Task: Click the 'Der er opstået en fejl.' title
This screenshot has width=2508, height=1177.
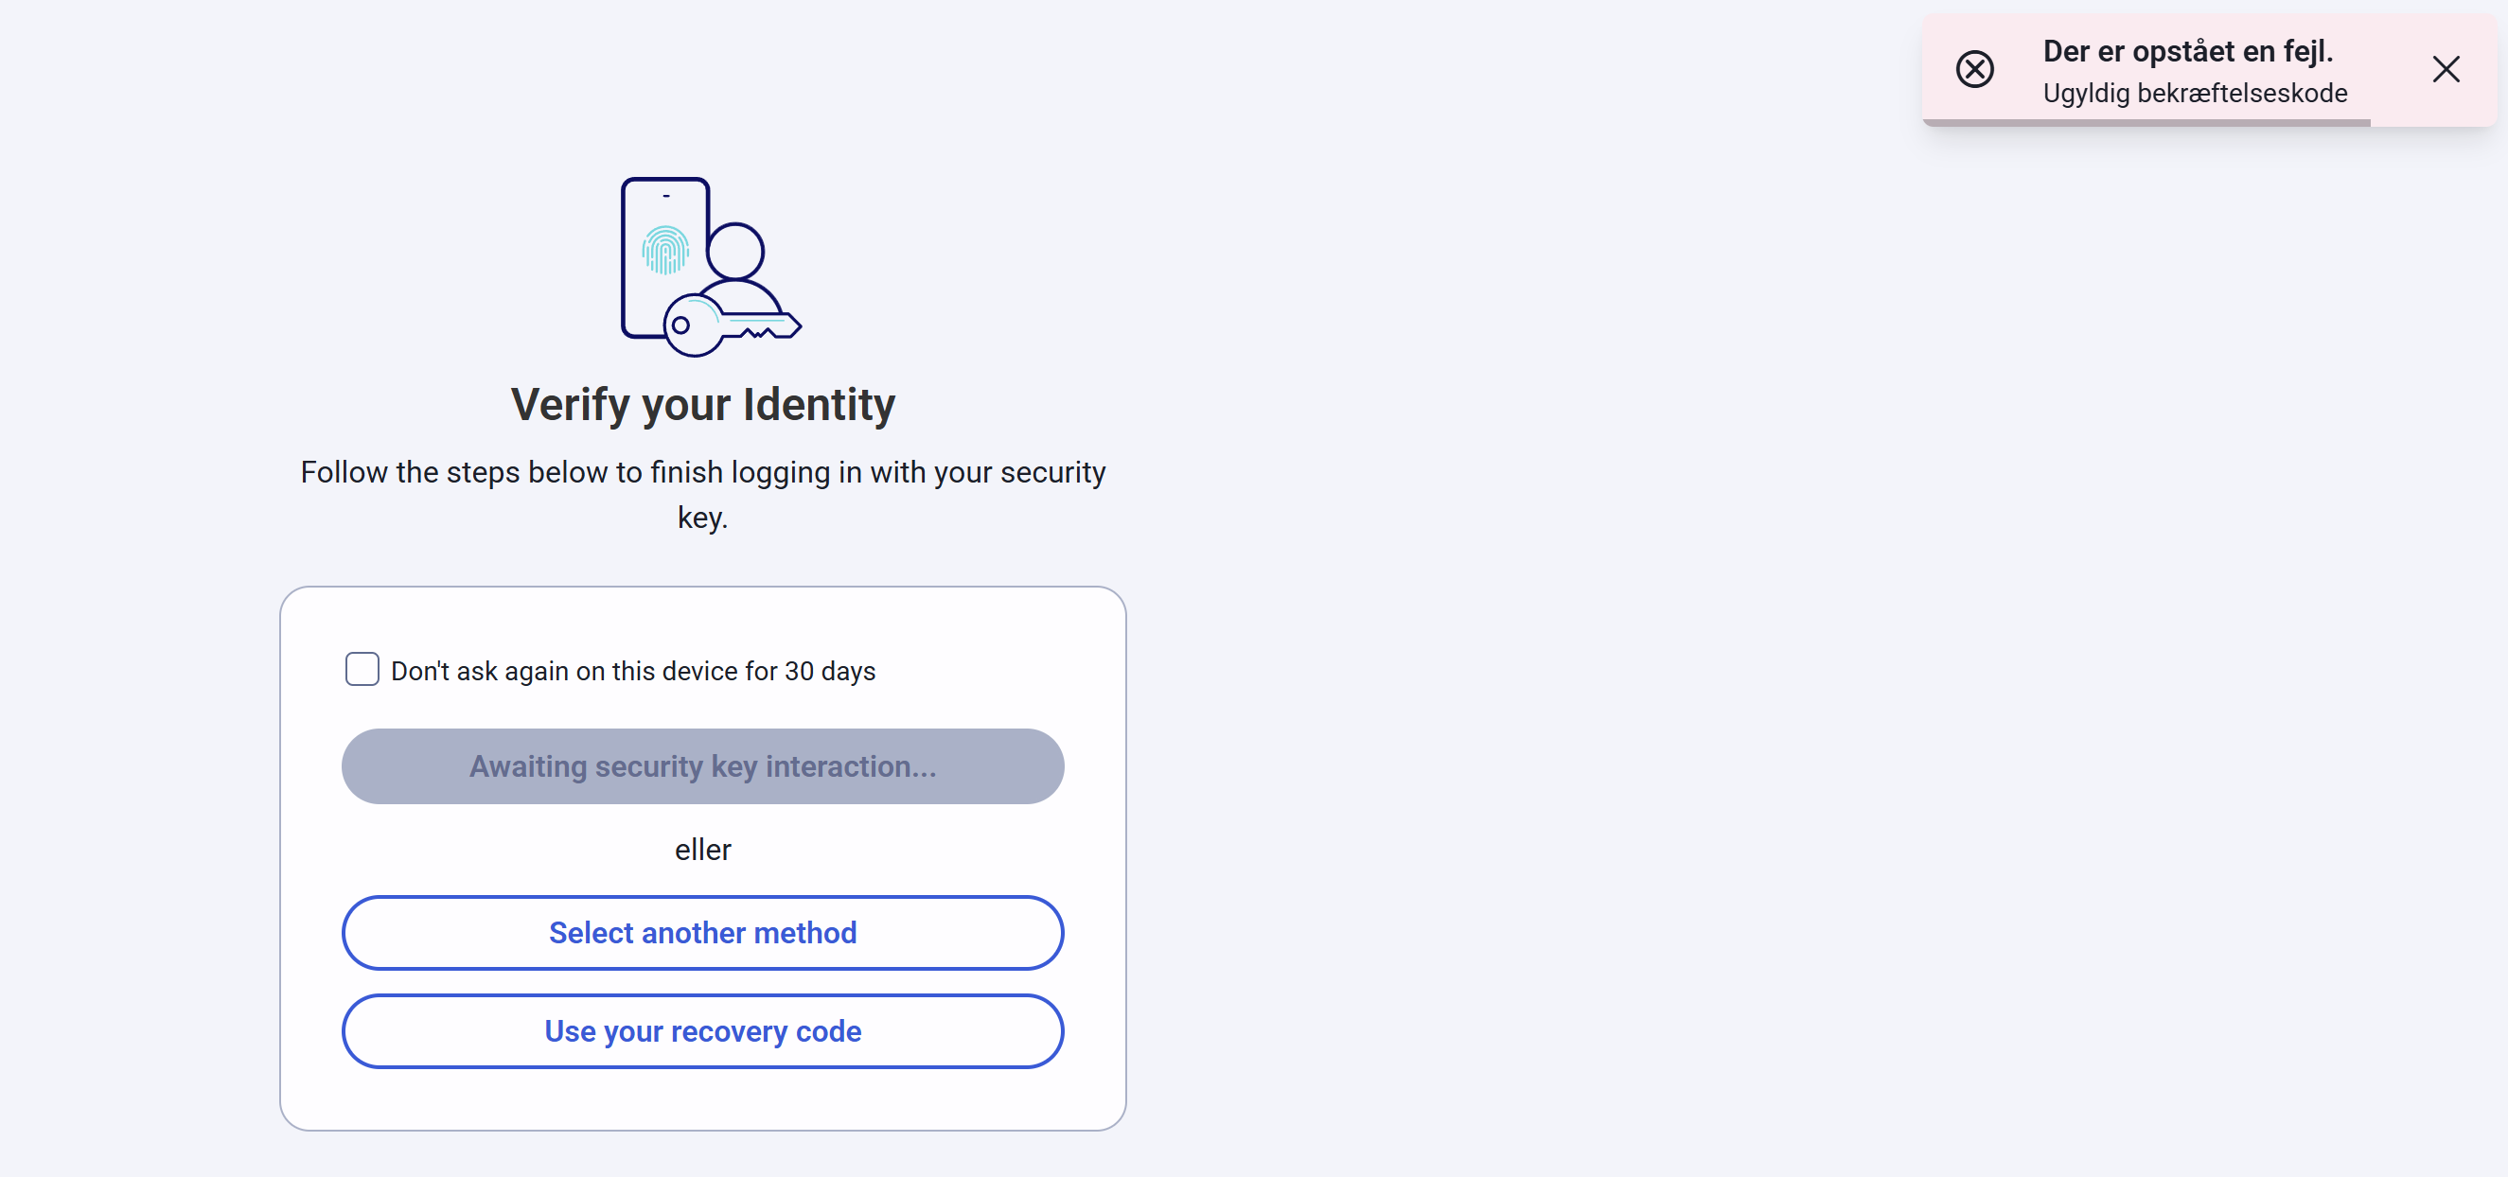Action: [2188, 52]
